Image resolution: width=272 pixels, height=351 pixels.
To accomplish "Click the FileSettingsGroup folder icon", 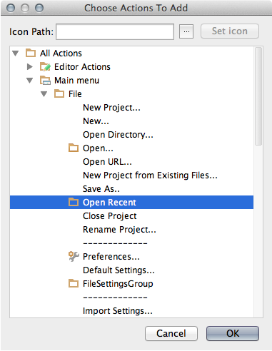I will (x=74, y=283).
